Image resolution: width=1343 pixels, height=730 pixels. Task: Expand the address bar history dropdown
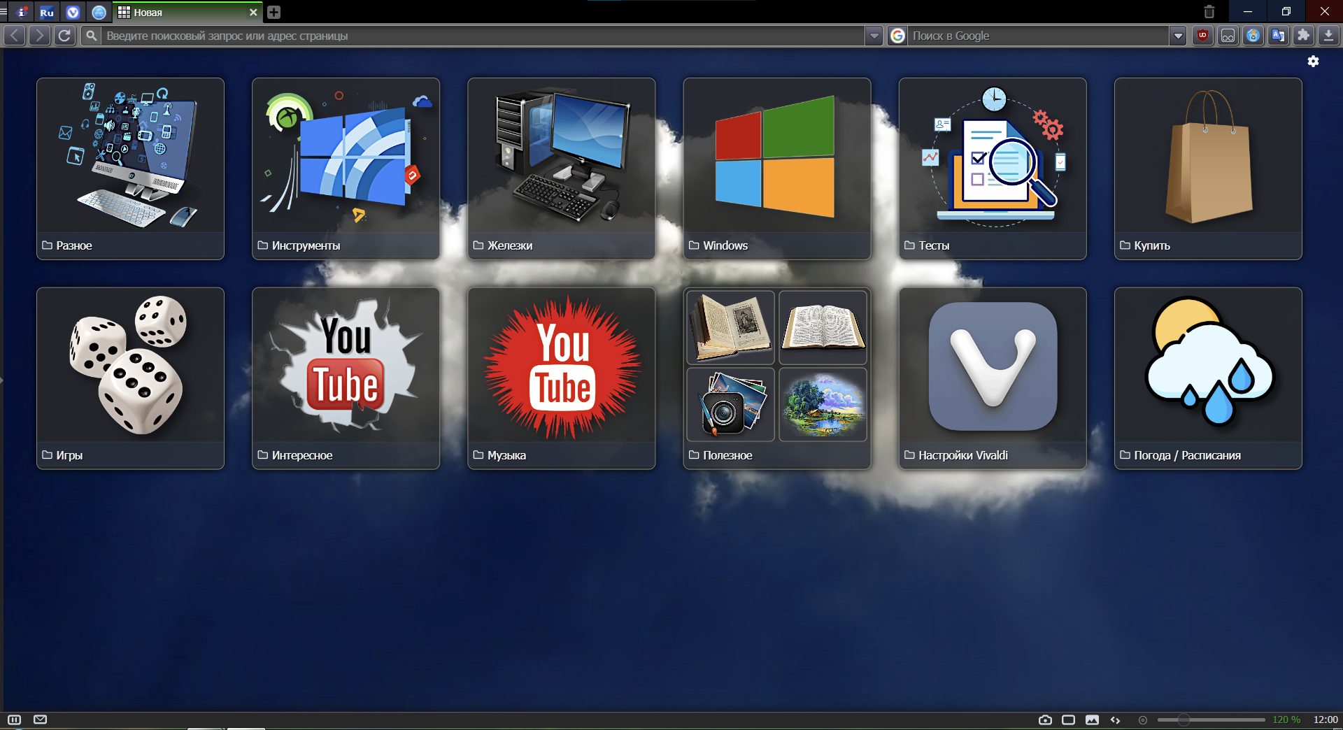point(874,36)
